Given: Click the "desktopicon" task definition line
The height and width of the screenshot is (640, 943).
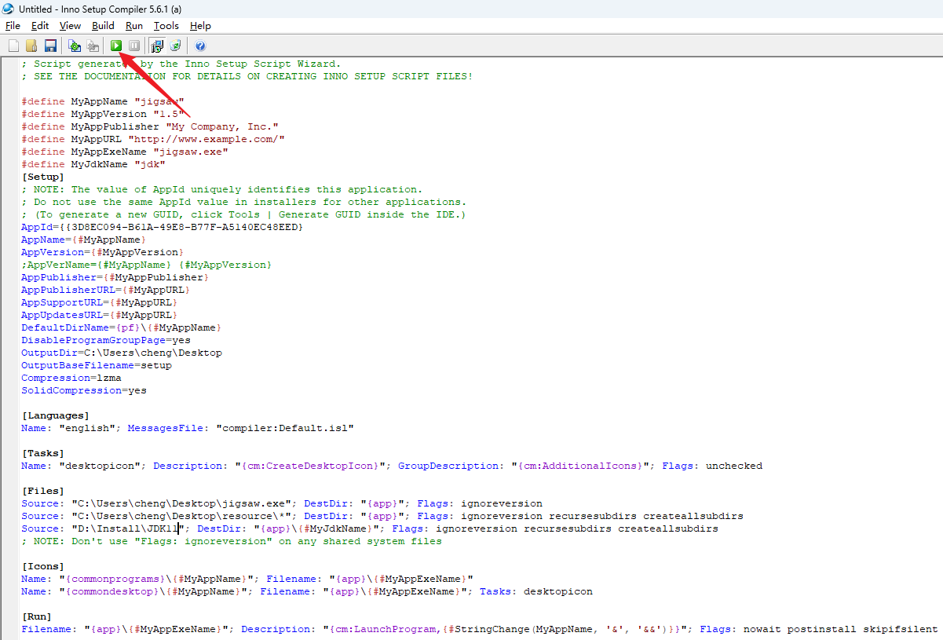Looking at the screenshot, I should [x=392, y=466].
